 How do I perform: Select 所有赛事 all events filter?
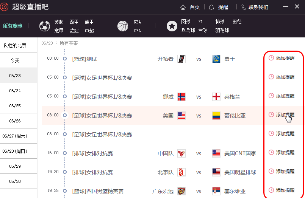point(13,26)
